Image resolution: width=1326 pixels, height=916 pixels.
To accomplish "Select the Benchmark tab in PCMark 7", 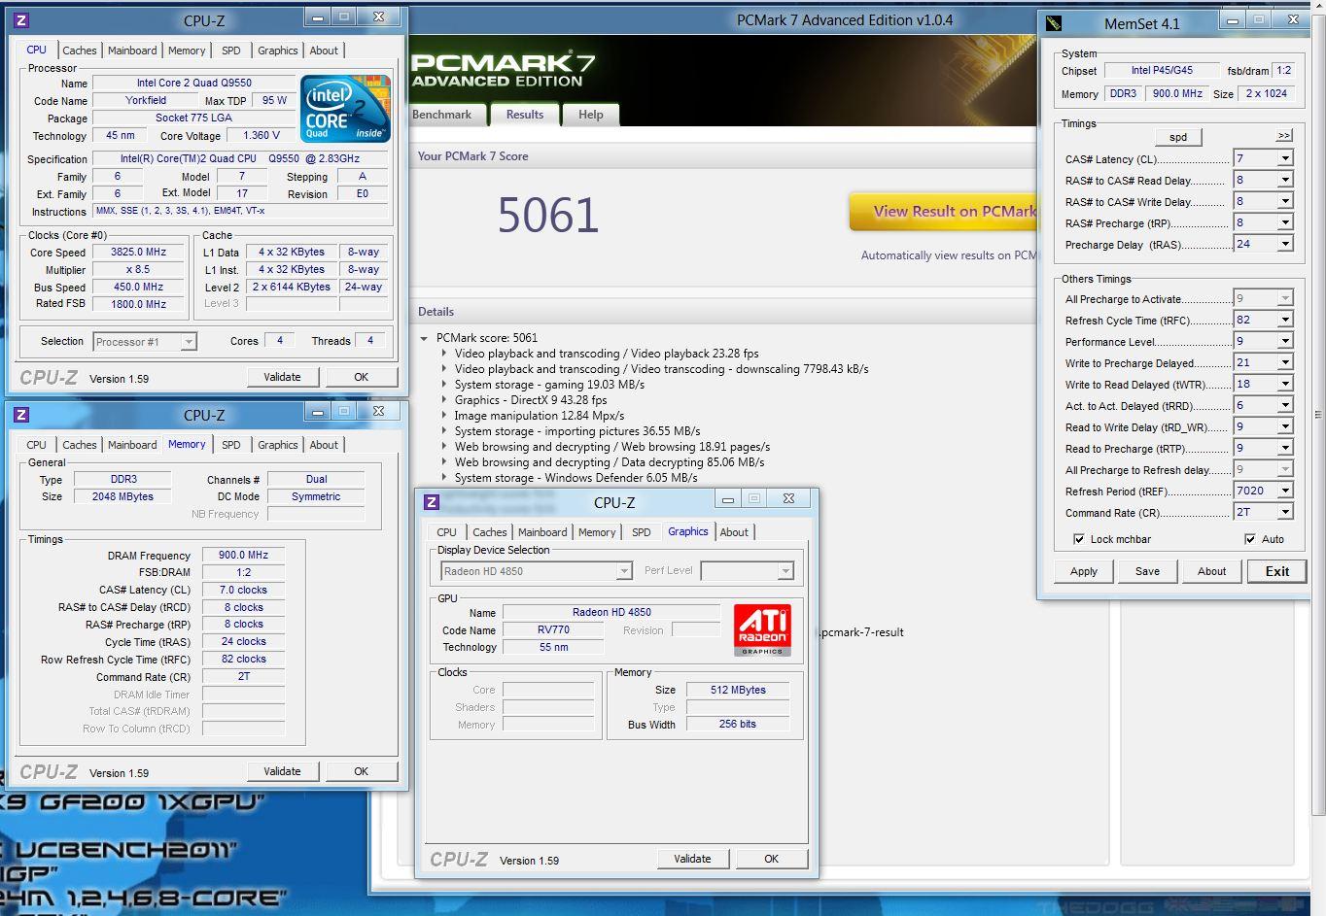I will tap(441, 115).
